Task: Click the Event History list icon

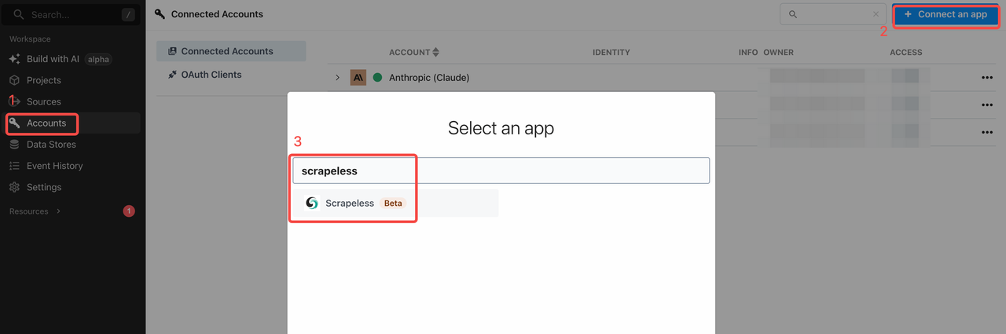Action: click(14, 166)
